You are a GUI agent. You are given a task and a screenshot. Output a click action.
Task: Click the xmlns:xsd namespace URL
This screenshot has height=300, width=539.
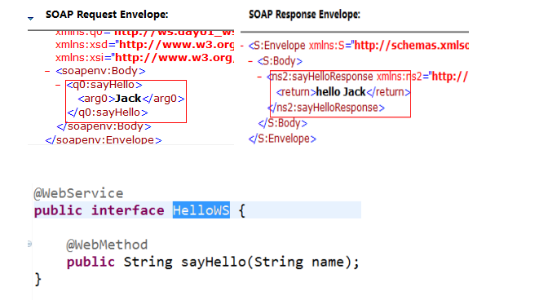[176, 45]
